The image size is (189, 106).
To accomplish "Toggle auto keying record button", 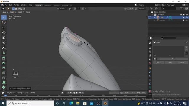I will (x=62, y=93).
